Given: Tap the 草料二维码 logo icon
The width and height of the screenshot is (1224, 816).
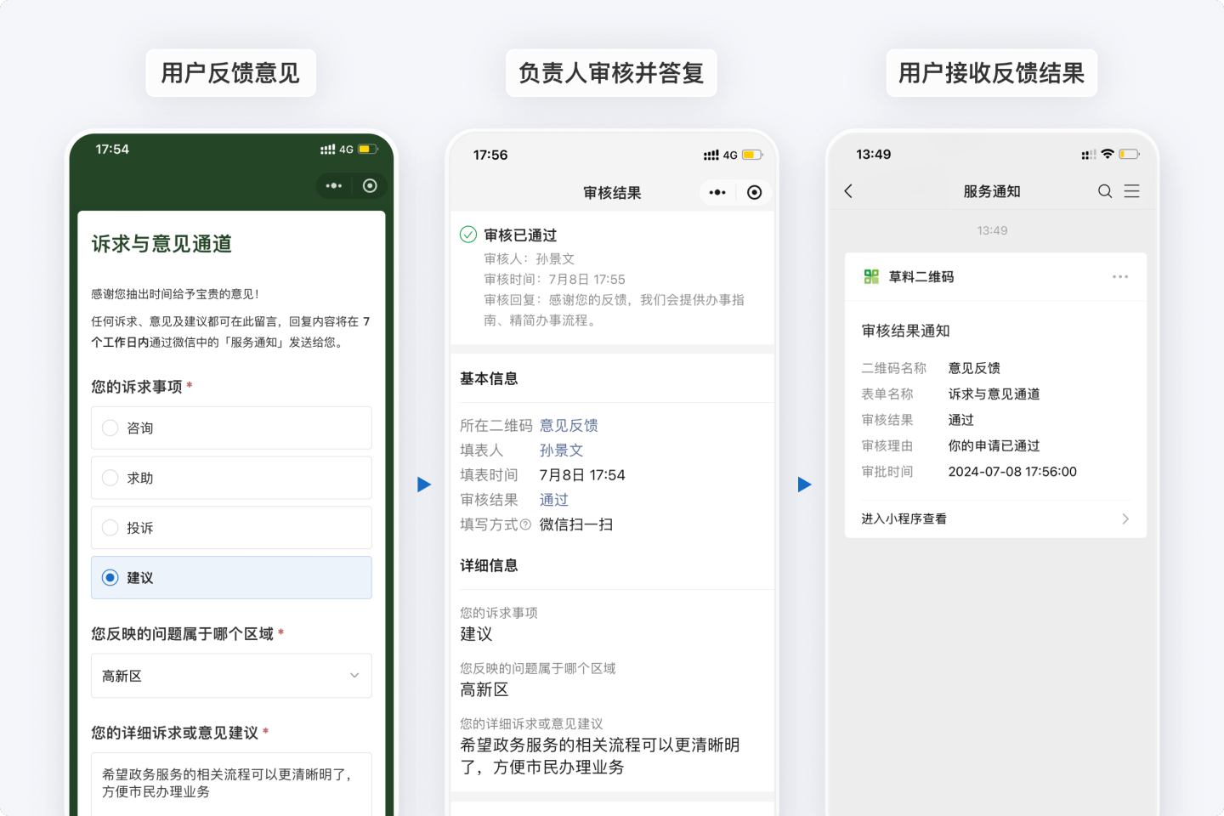Looking at the screenshot, I should click(871, 276).
